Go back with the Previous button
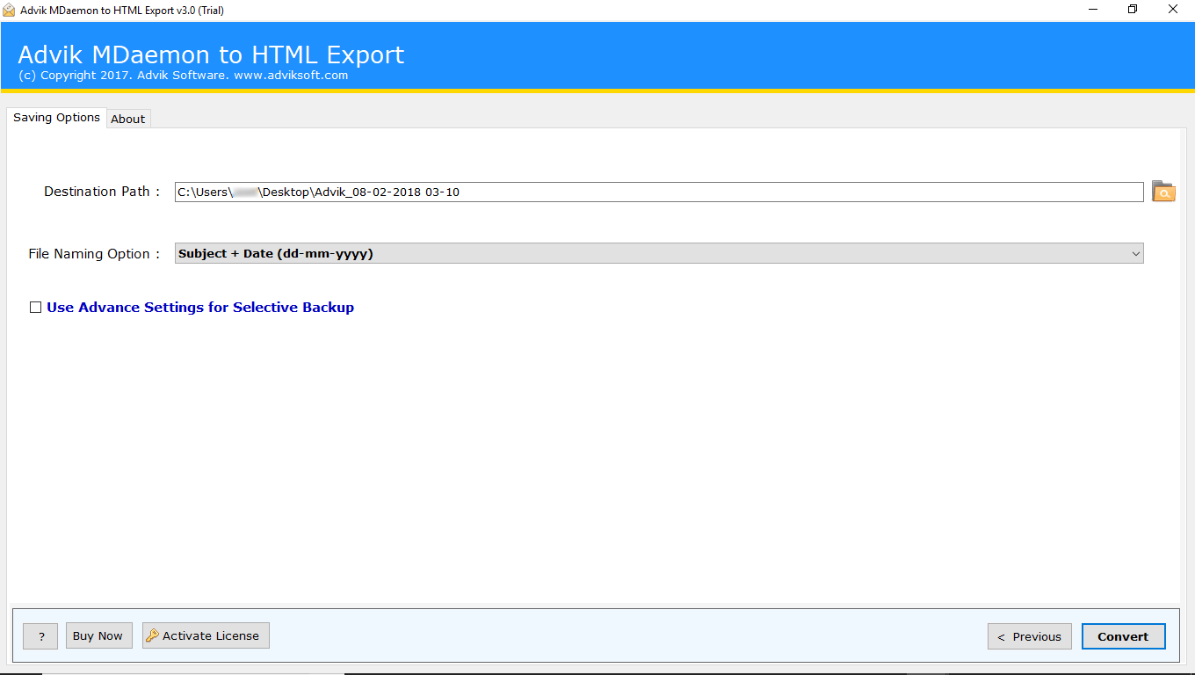Screen dimensions: 1195x675 (x=1030, y=636)
